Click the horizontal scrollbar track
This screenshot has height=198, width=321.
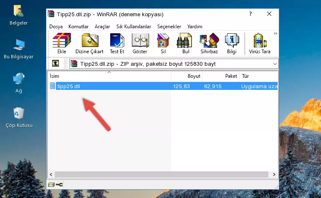(162, 174)
